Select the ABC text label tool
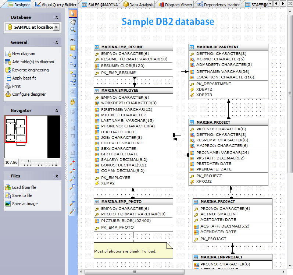The image size is (293, 275). click(73, 40)
